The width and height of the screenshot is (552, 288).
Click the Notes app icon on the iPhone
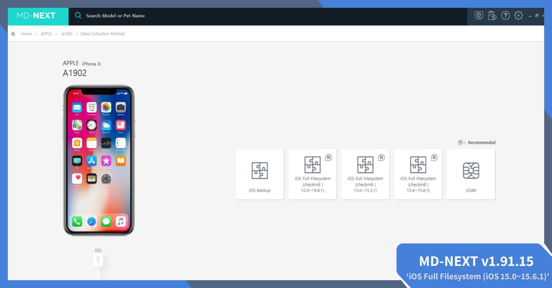(x=92, y=143)
